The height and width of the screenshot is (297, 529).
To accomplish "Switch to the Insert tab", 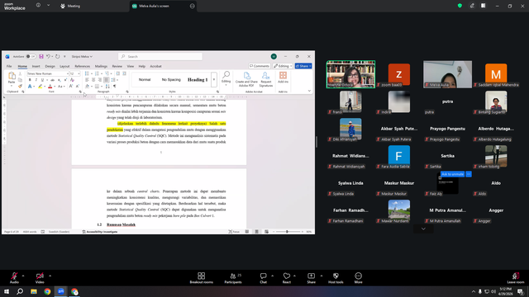I will (36, 66).
